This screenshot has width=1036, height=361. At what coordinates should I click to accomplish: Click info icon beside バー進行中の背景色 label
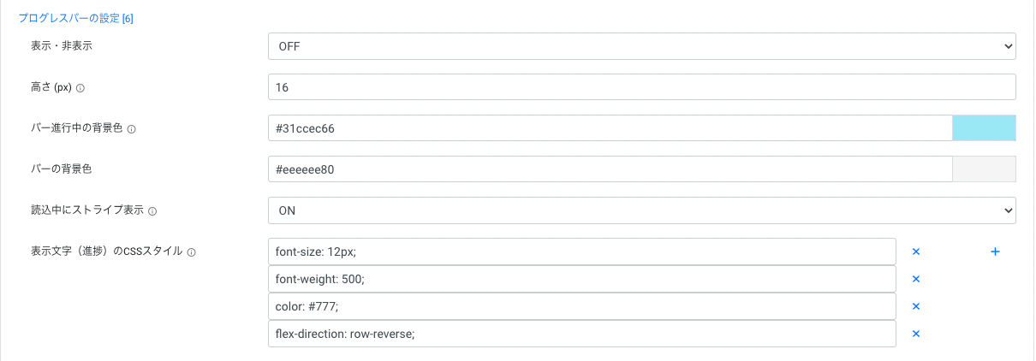(132, 129)
